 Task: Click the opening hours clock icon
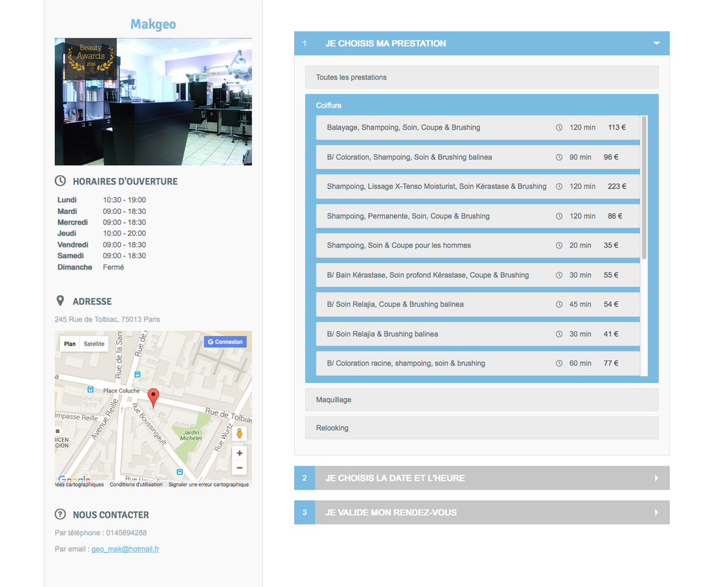60,181
